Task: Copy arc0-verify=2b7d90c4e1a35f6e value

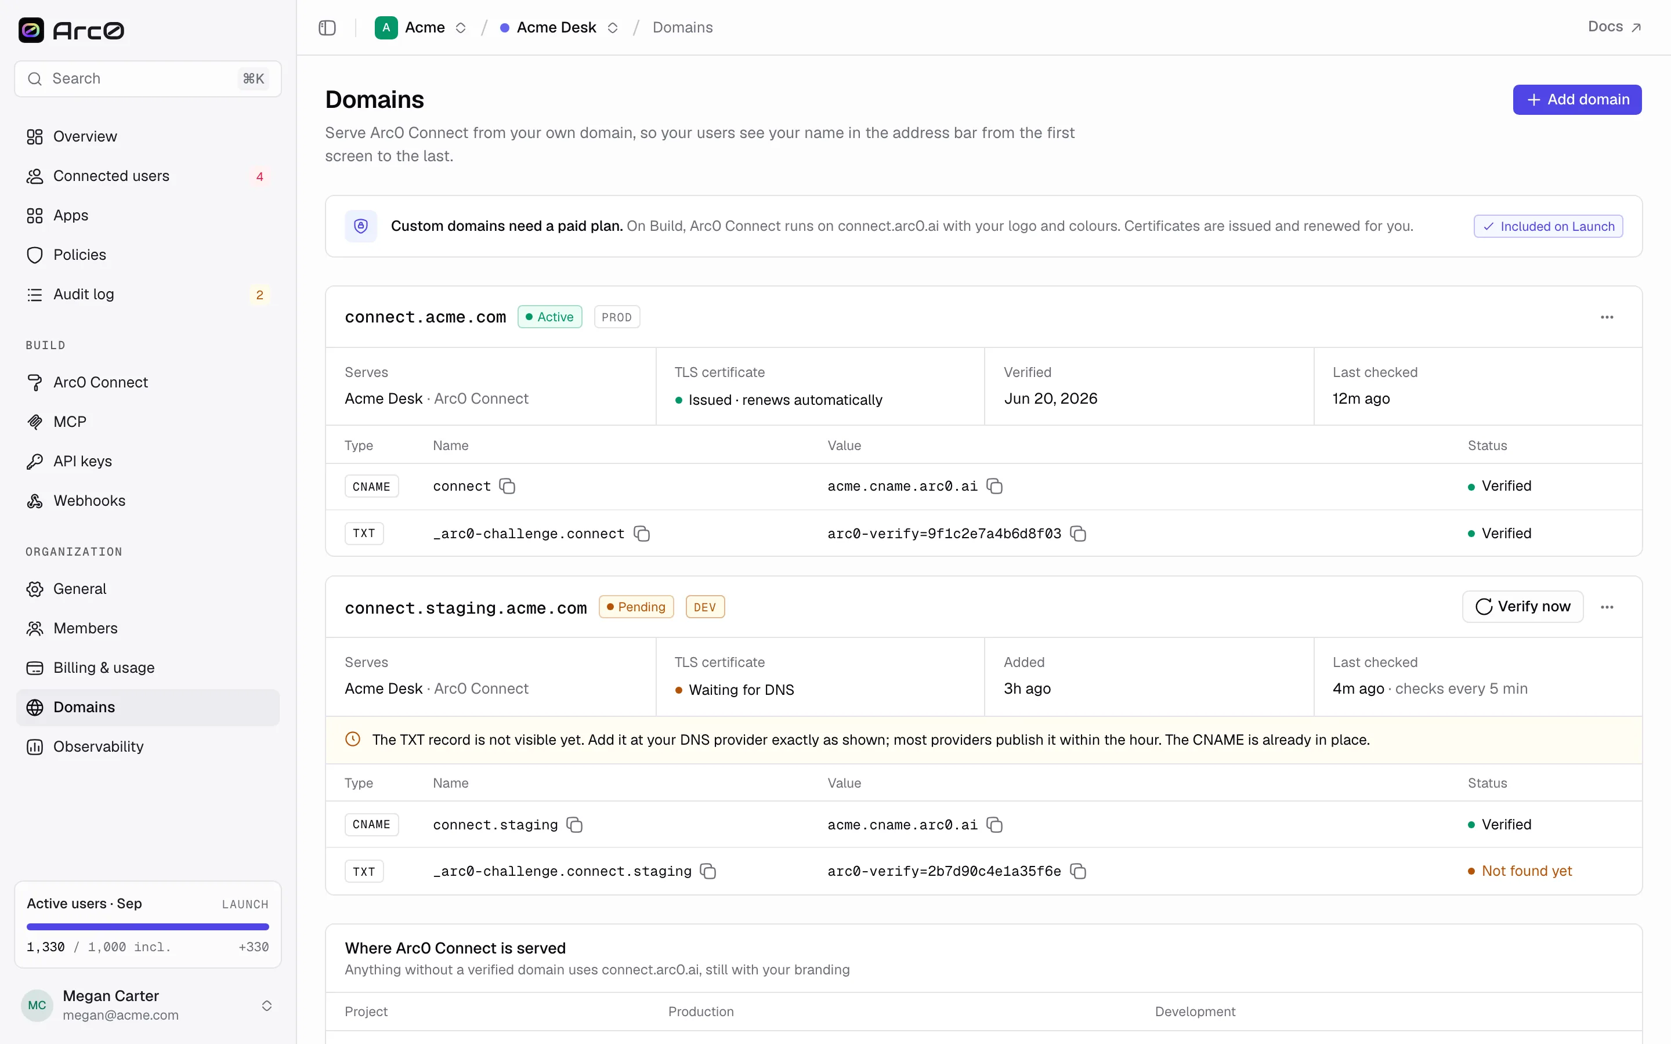Action: (x=1078, y=871)
